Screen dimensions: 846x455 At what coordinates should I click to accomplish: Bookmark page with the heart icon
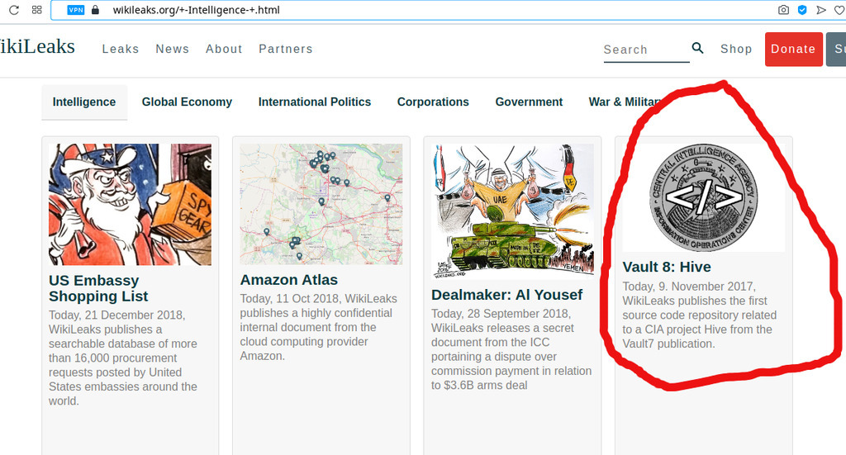tap(839, 10)
